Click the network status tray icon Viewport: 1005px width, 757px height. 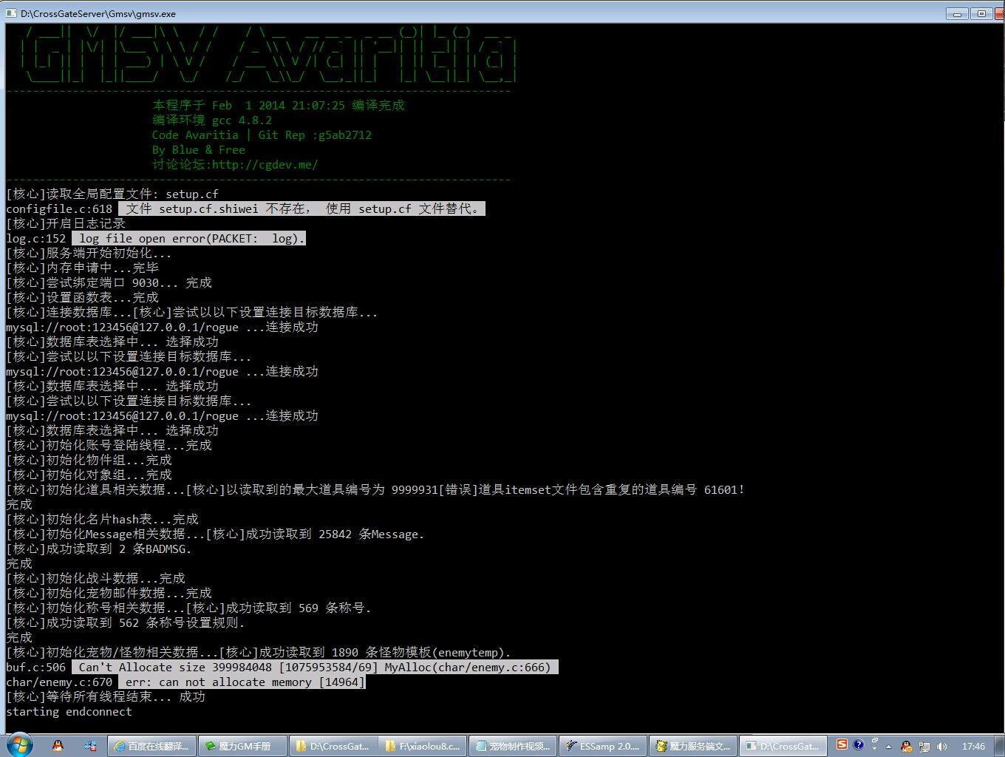pos(924,747)
